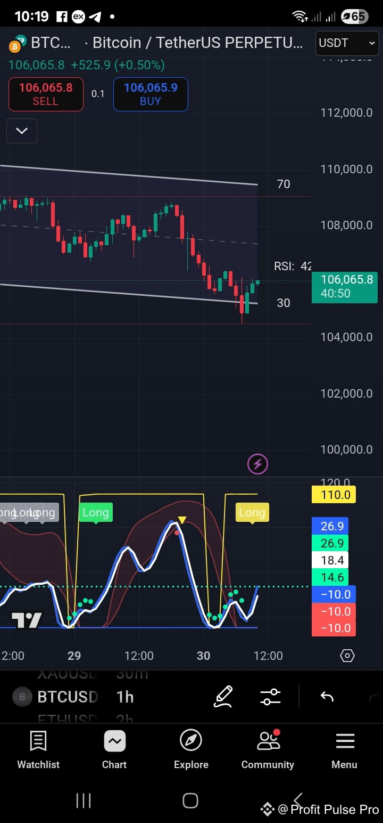The image size is (383, 823).
Task: Click the RSI: 42 label
Action: pyautogui.click(x=293, y=266)
